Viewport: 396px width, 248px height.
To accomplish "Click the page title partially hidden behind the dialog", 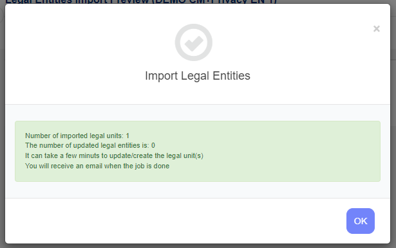I will point(141,2).
